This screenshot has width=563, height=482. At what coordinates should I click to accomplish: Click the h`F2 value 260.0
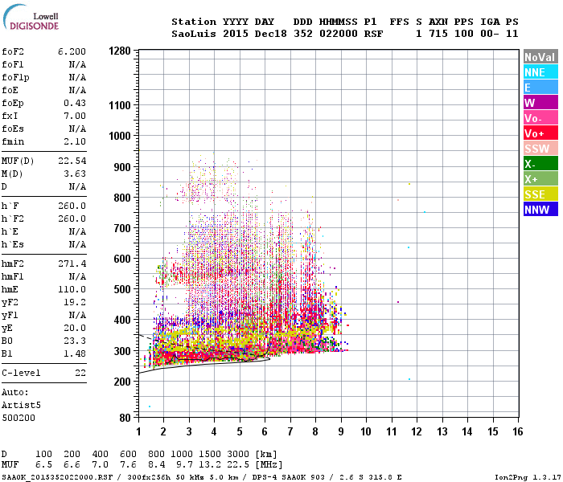click(72, 219)
